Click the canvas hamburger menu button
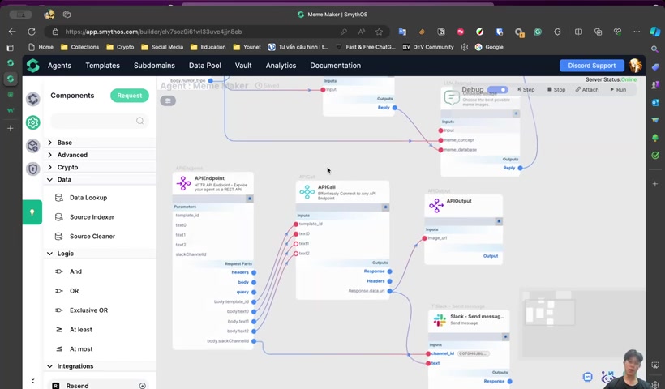This screenshot has width=665, height=389. click(168, 100)
